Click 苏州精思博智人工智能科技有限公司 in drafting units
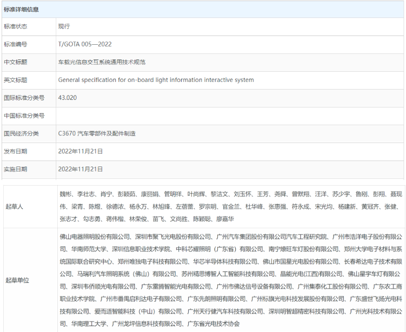This screenshot has width=406, height=332. [228, 274]
